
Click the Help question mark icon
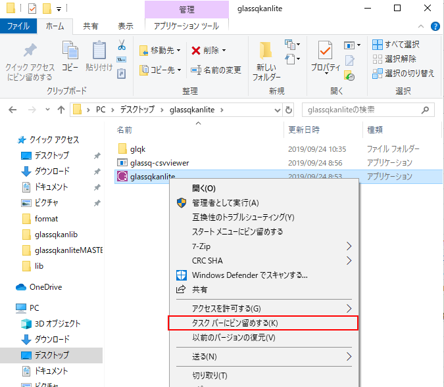click(435, 26)
